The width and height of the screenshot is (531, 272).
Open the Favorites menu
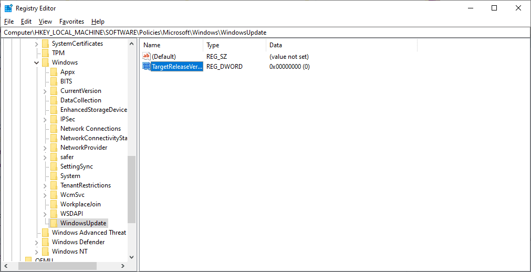[72, 22]
